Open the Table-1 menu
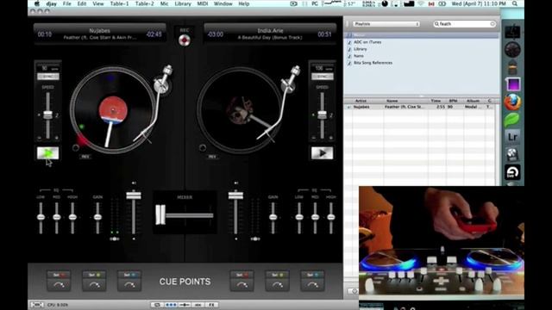Viewport: 552px width, 310px height. [119, 3]
